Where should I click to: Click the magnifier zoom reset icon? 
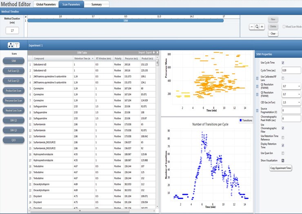point(257,27)
